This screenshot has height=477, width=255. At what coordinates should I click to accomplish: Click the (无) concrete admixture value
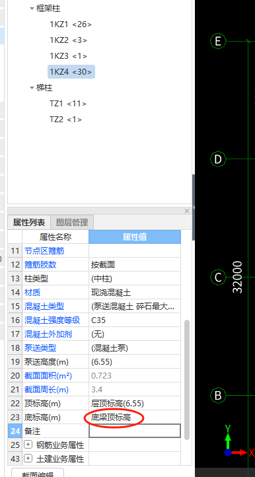135,334
